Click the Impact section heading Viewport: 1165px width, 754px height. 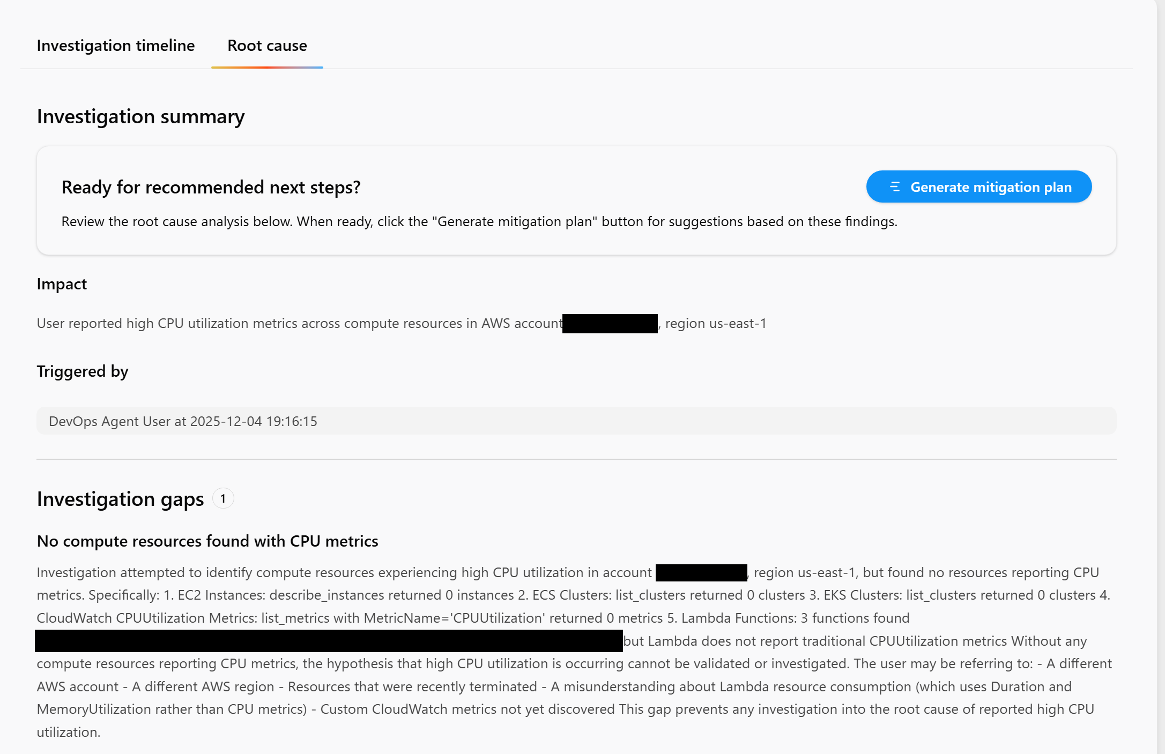click(62, 284)
